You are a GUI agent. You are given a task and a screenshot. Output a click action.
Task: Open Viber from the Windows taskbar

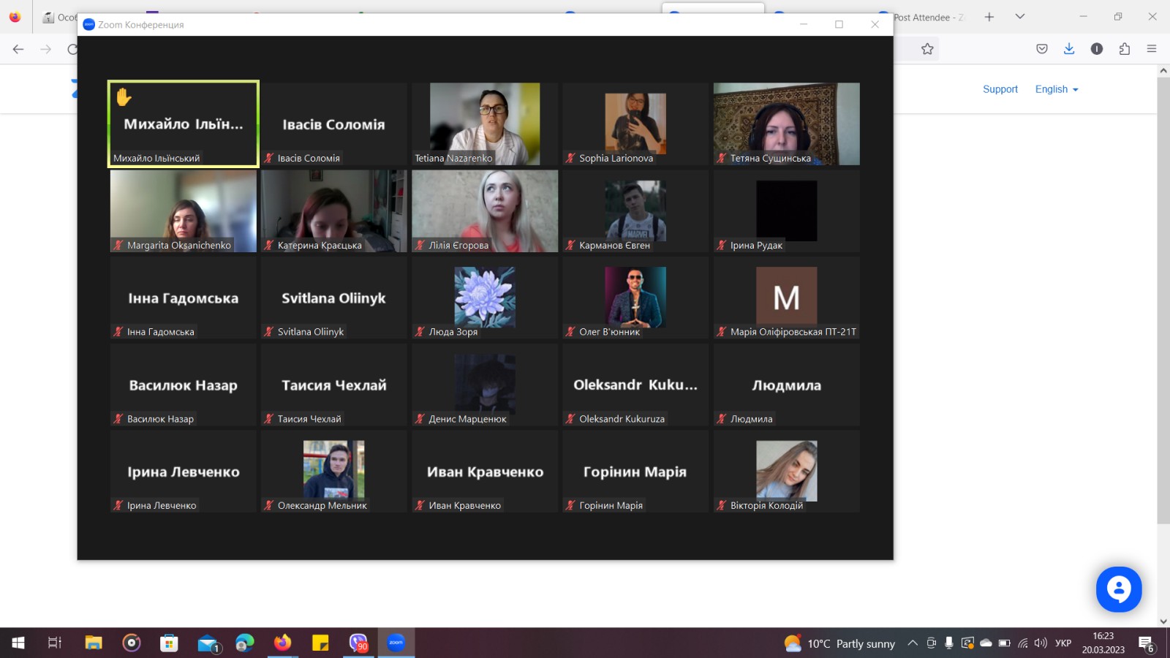358,643
